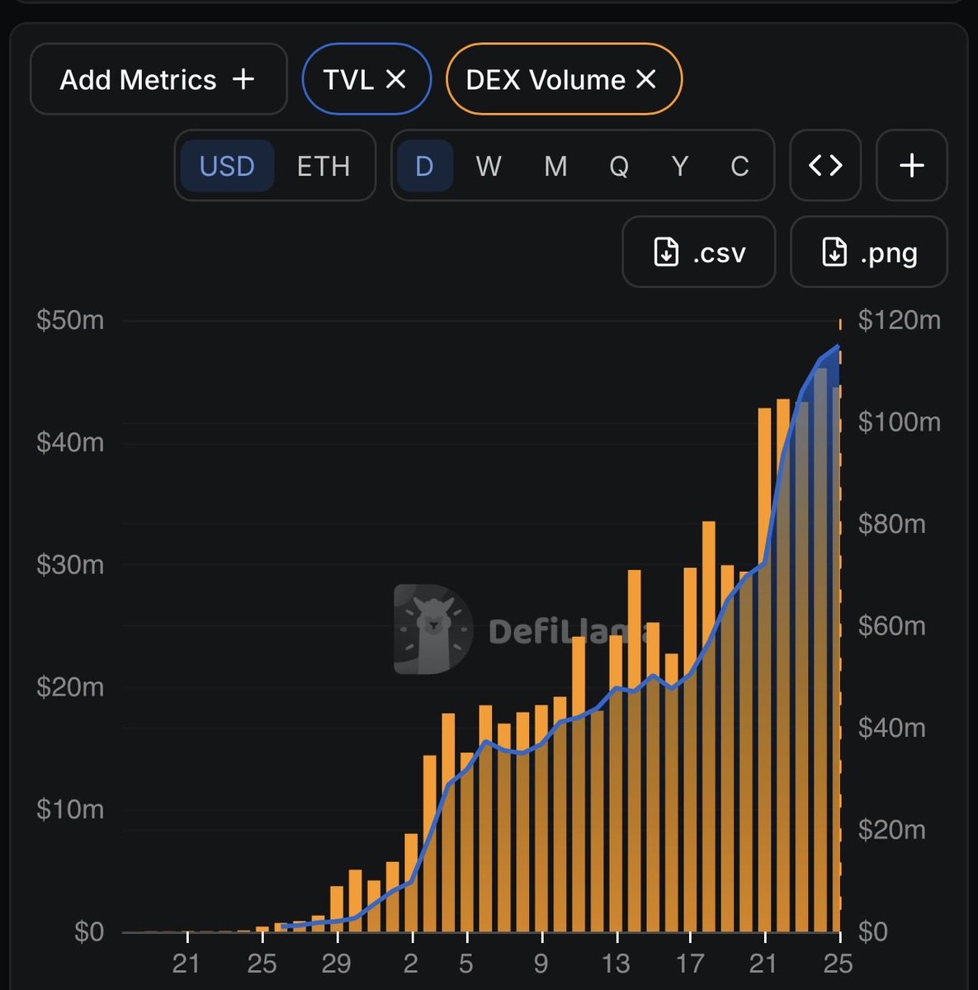Viewport: 978px width, 990px height.
Task: Click the $20m left axis label
Action: coord(70,686)
